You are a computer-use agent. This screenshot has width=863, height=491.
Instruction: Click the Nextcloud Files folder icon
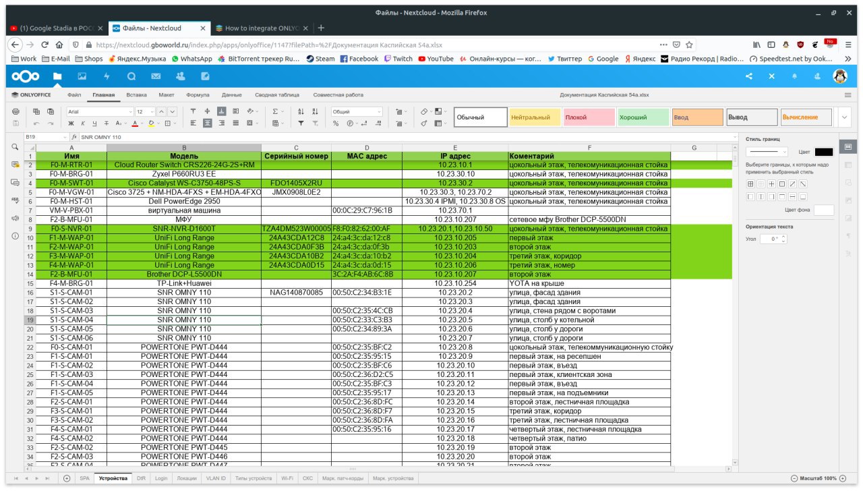click(57, 76)
